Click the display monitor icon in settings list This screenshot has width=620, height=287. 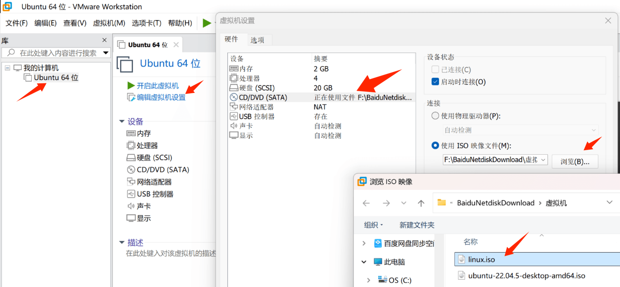tap(234, 135)
